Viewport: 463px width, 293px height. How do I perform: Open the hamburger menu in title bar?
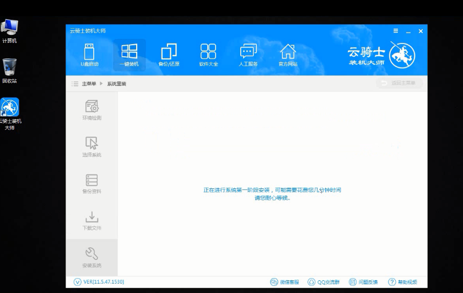click(396, 31)
